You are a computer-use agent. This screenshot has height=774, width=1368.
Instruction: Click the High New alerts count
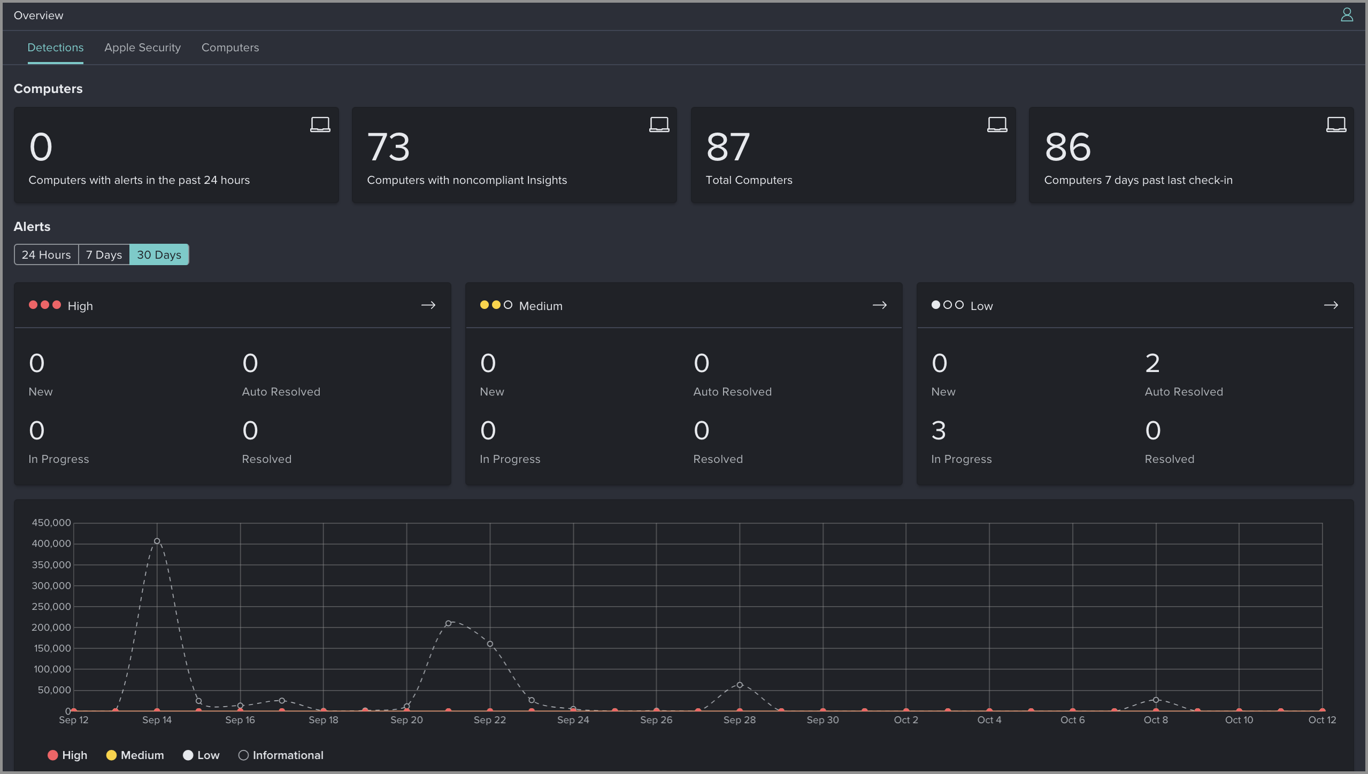point(36,363)
